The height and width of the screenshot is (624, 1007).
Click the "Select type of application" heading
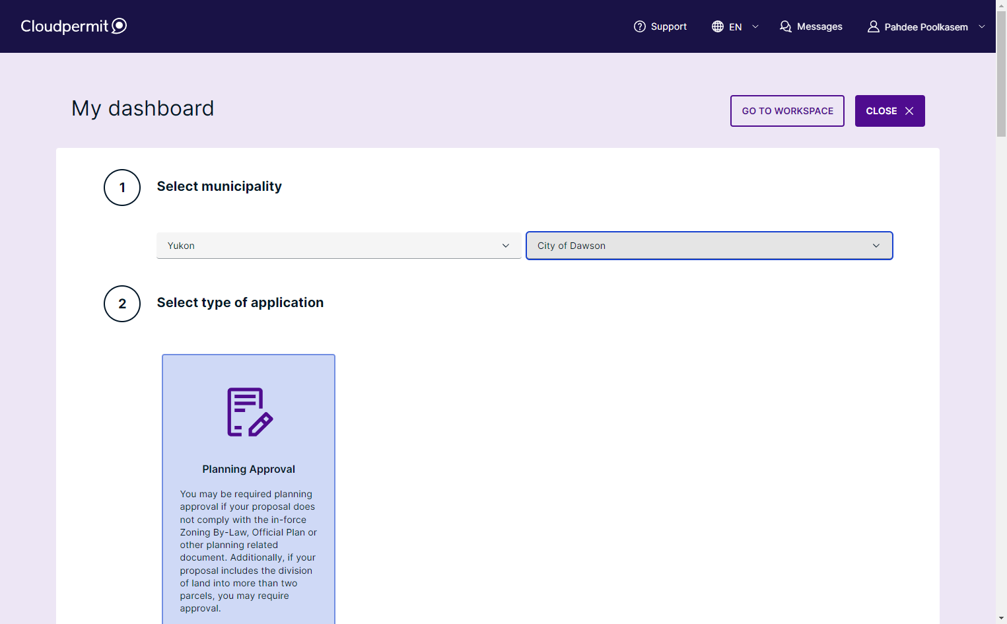pos(240,302)
